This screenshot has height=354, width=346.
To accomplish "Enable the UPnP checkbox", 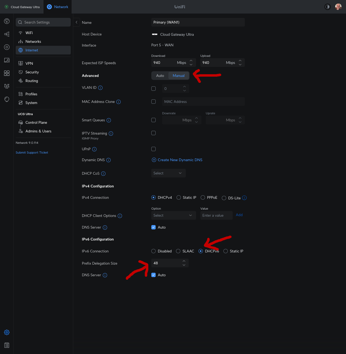I will [x=153, y=149].
